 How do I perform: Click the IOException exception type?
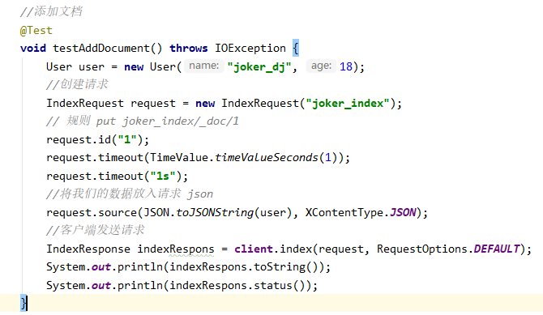pos(250,48)
